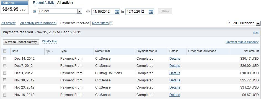Open the Select period dropdown
This screenshot has height=99, width=261.
[x=60, y=11]
